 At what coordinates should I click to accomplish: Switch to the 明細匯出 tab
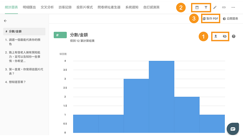pyautogui.click(x=29, y=7)
